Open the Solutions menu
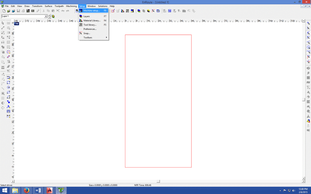This screenshot has width=311, height=194. point(103,6)
